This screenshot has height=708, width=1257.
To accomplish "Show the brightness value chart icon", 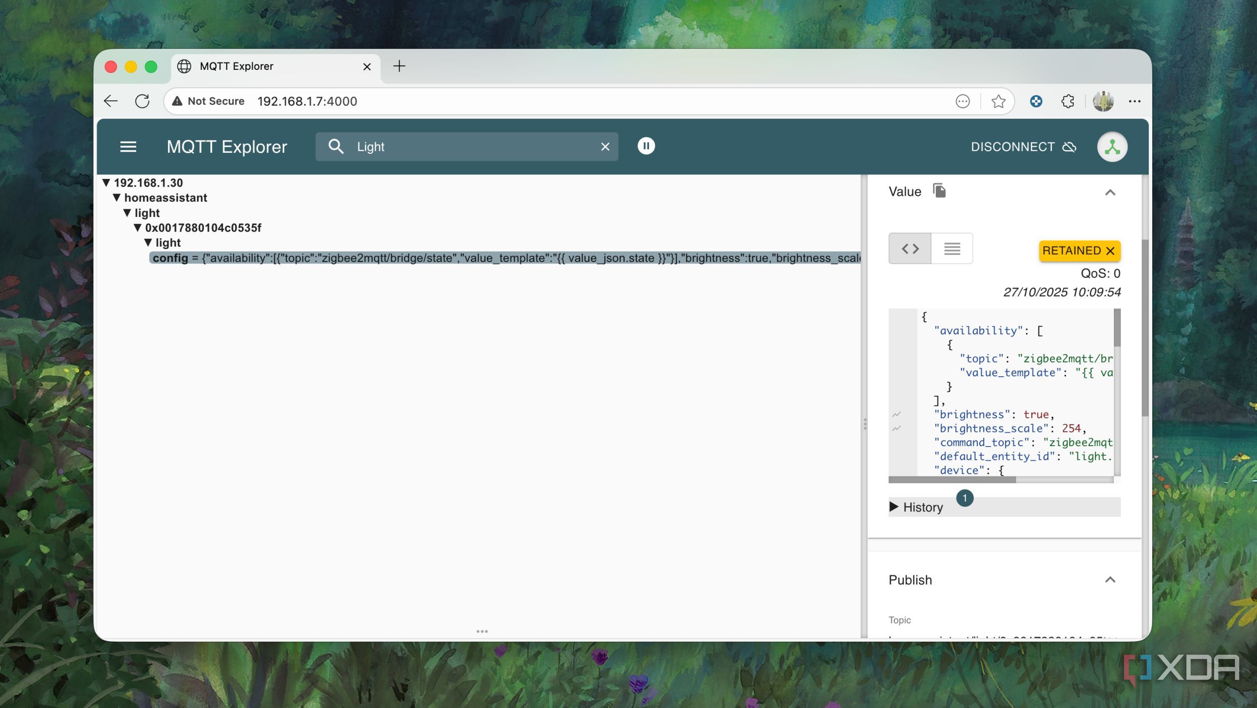I will [896, 414].
